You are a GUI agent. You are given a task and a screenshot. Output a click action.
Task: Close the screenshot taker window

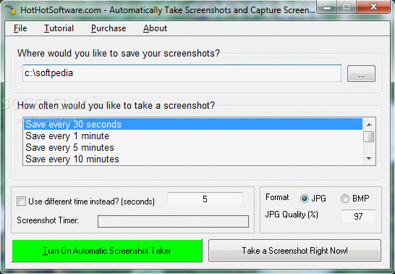pyautogui.click(x=373, y=7)
